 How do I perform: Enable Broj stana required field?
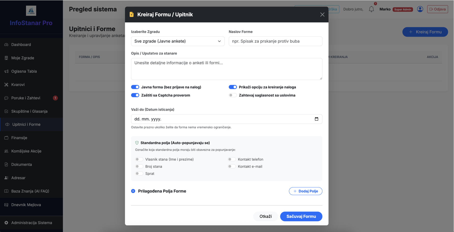(139, 167)
